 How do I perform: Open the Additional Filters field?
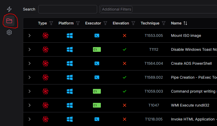[x=116, y=9]
